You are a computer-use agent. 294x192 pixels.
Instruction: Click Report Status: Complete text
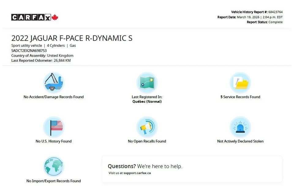coord(265,22)
